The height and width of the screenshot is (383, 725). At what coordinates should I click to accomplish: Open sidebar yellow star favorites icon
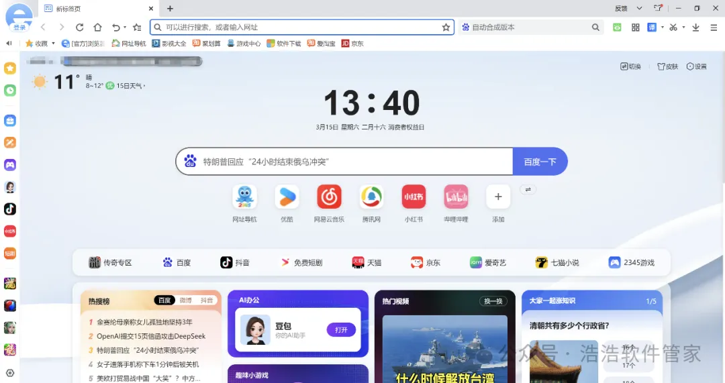pos(9,68)
